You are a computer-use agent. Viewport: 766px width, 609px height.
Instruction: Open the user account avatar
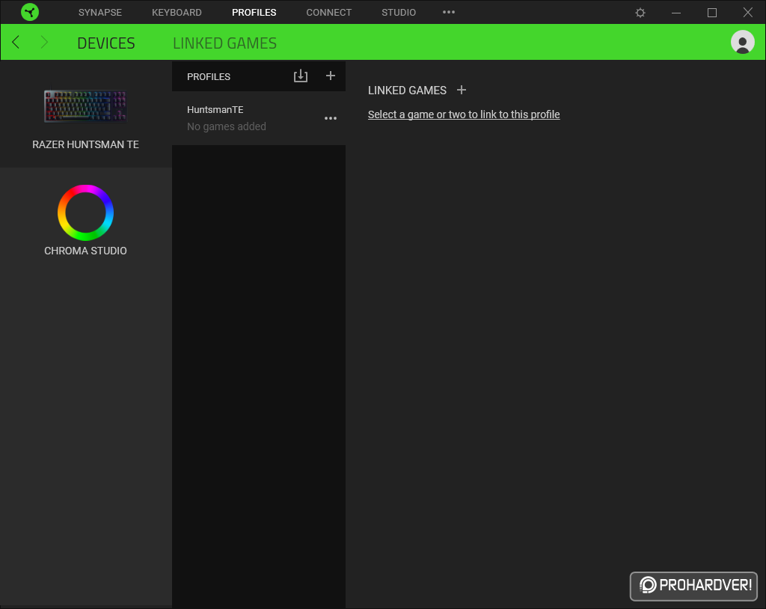[x=742, y=43]
